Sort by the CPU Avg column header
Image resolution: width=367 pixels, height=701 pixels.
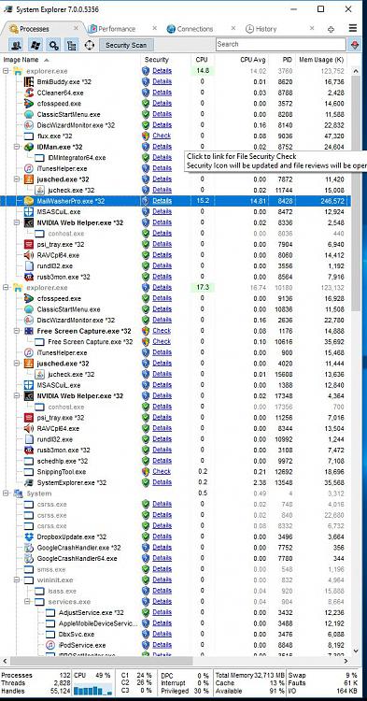(x=253, y=60)
